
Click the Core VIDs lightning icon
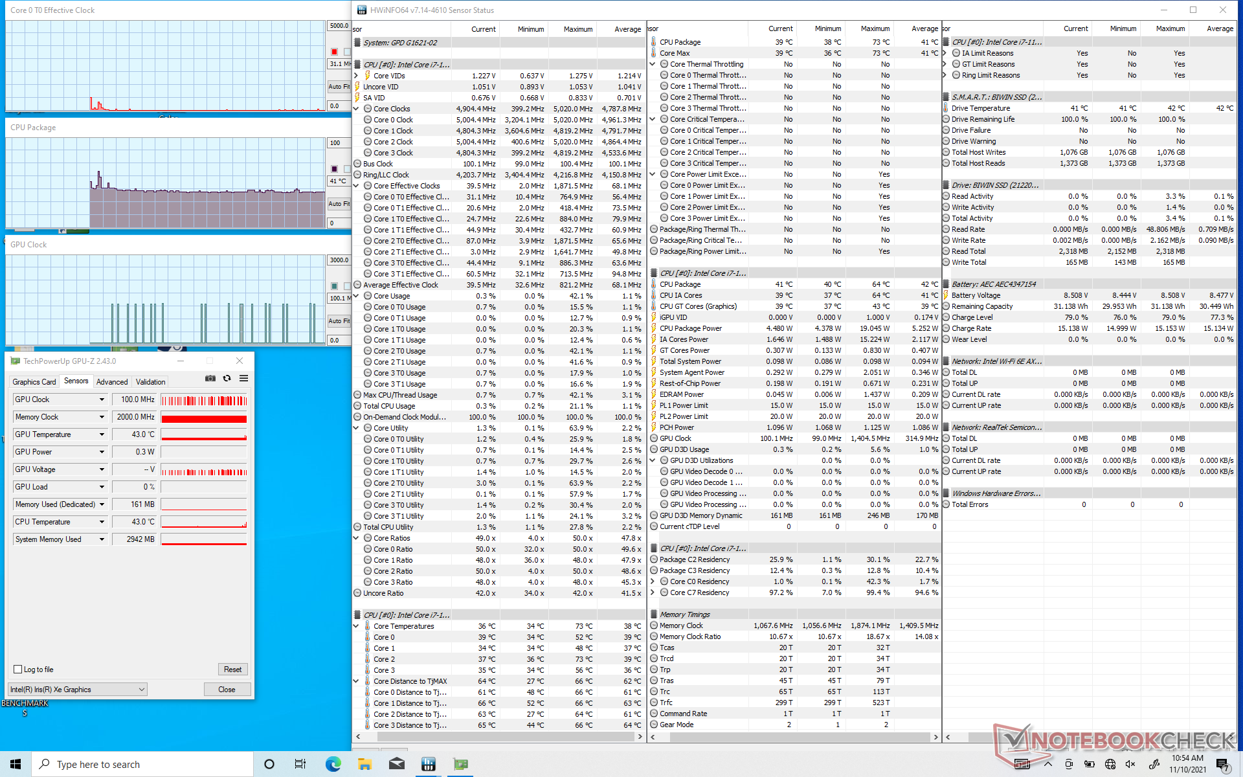[367, 76]
